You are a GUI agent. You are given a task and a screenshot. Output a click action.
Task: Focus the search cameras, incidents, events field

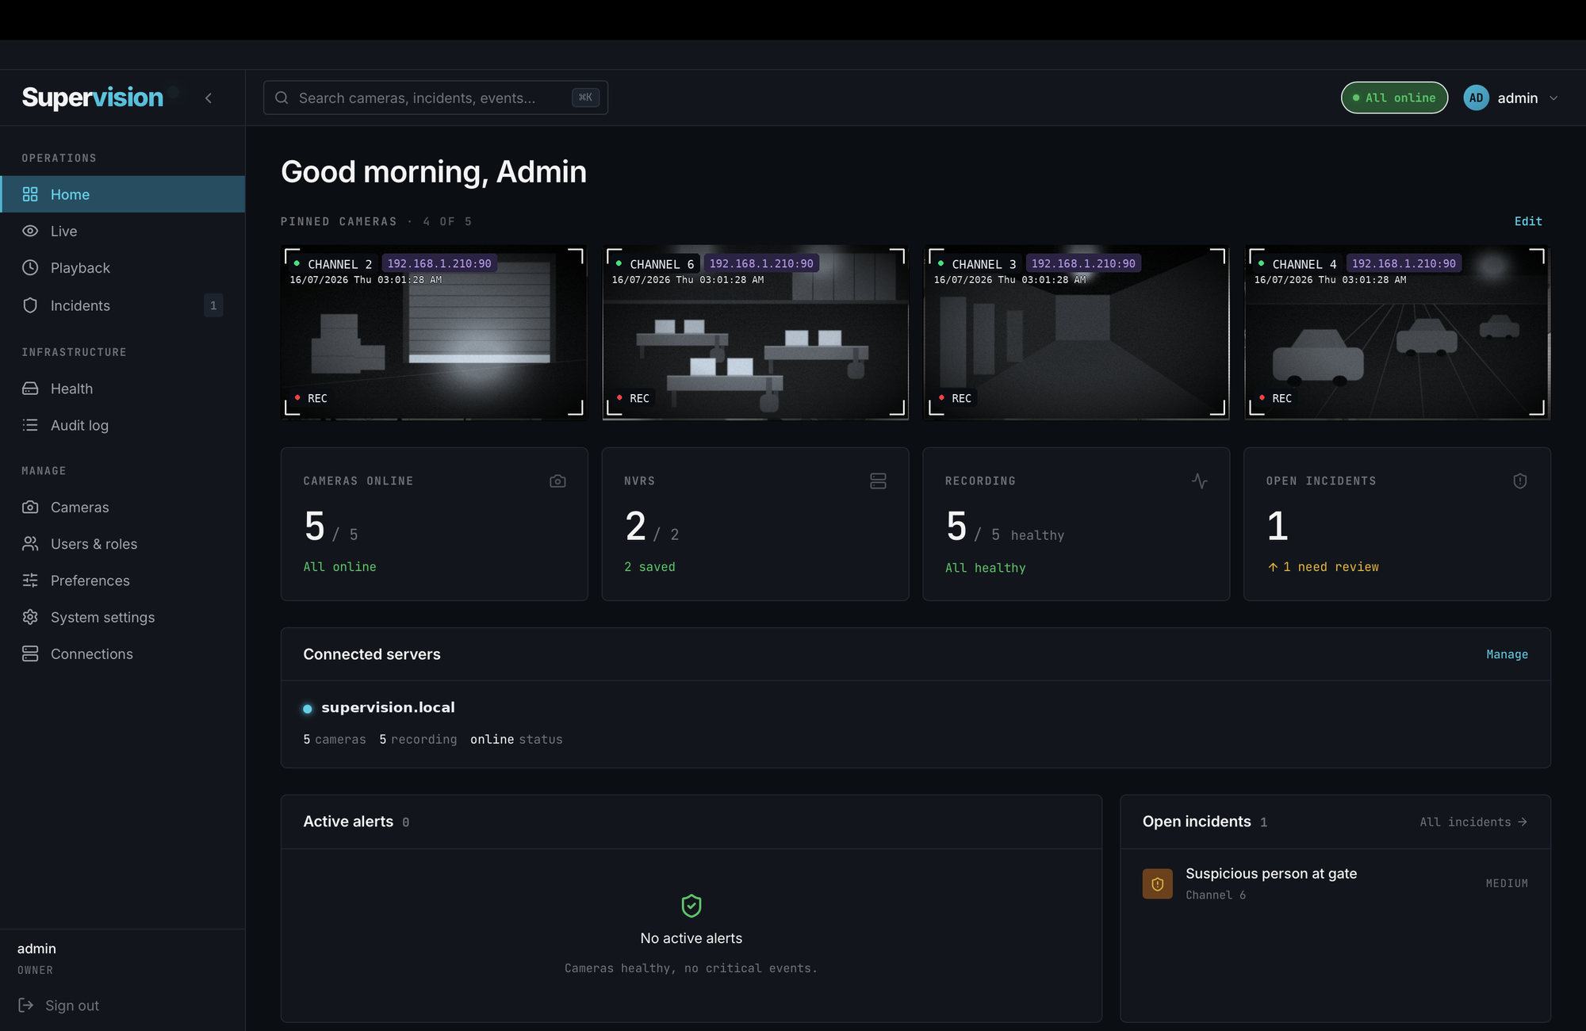435,98
